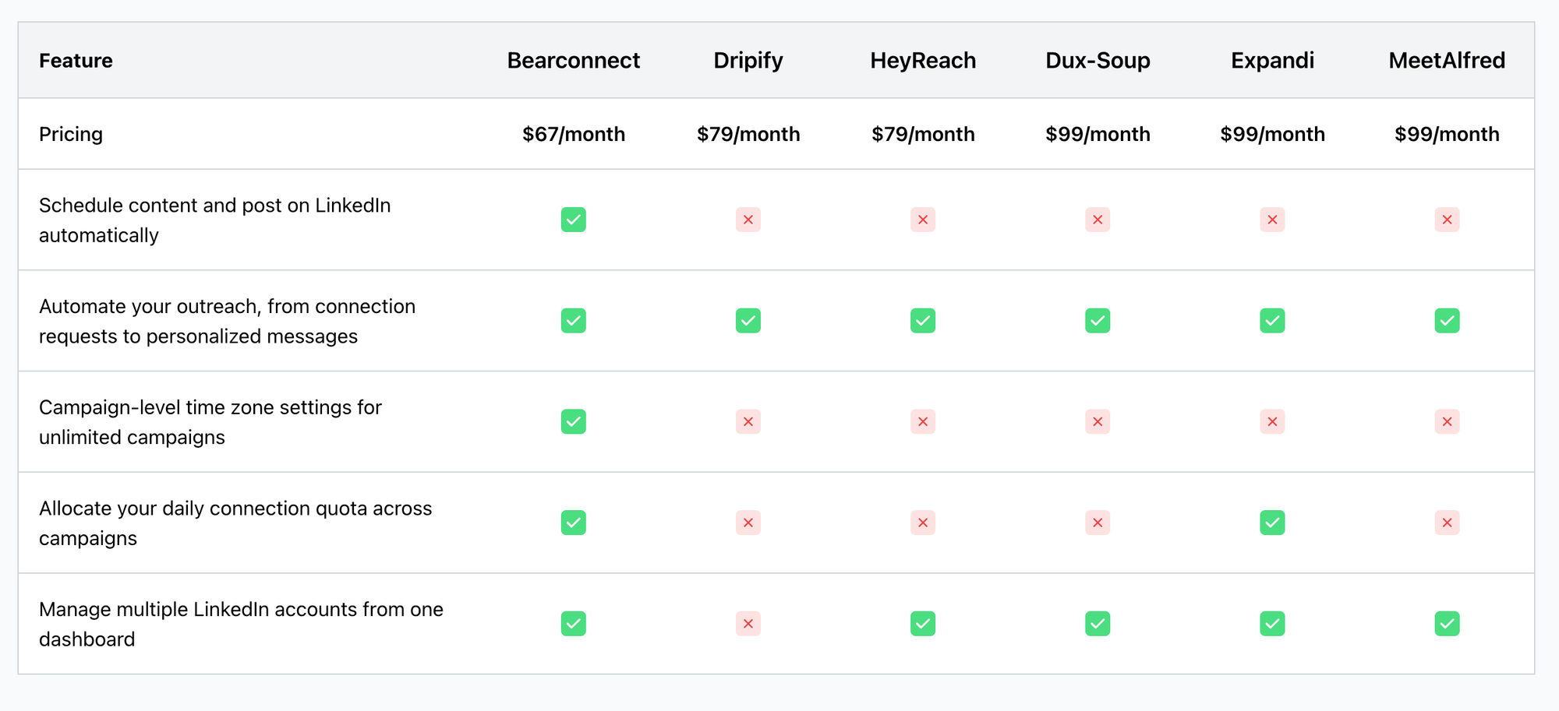Viewport: 1559px width, 711px height.
Task: Click HeyReach's red X for LinkedIn scheduling
Action: [x=922, y=220]
